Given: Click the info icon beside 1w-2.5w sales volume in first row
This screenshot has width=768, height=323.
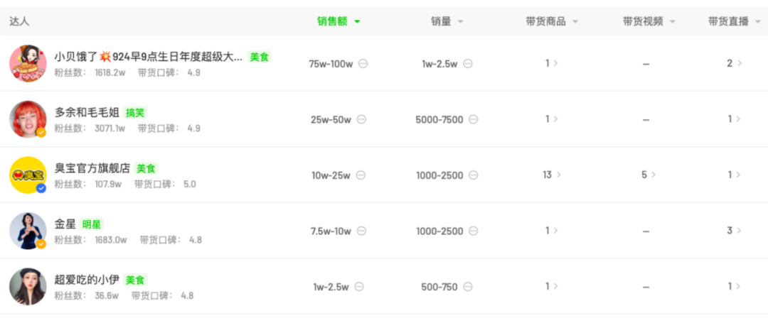Looking at the screenshot, I should 468,64.
